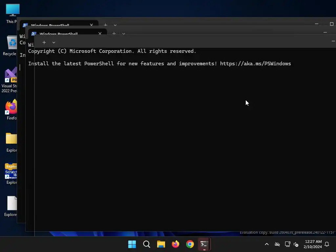Screen dimensions: 336x252
Task: Click the https://aka.ms/PSWindows link
Action: tap(255, 64)
